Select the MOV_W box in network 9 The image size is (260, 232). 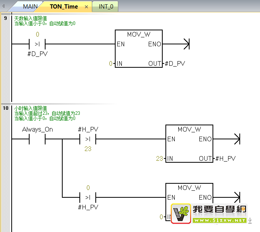139,49
